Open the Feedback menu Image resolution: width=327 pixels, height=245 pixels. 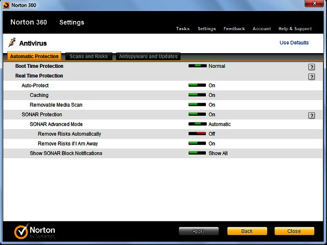coord(234,29)
